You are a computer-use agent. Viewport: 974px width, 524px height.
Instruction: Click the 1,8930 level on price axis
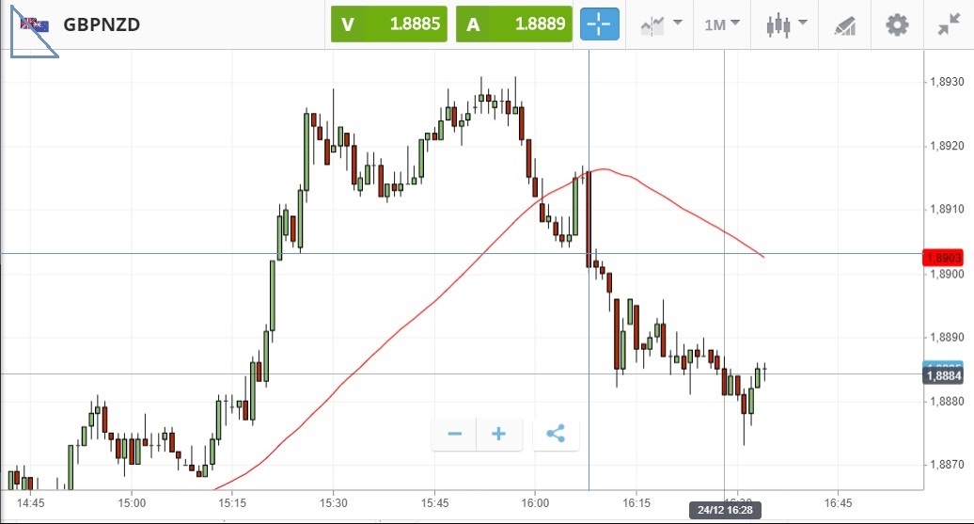coord(948,82)
